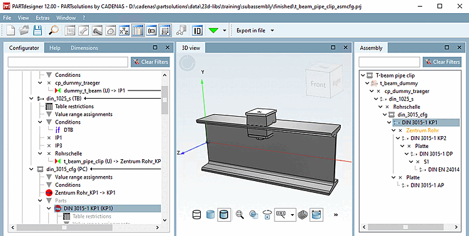Toggle the blue cut-section view button
Image resolution: width=469 pixels, height=236 pixels.
[x=316, y=215]
